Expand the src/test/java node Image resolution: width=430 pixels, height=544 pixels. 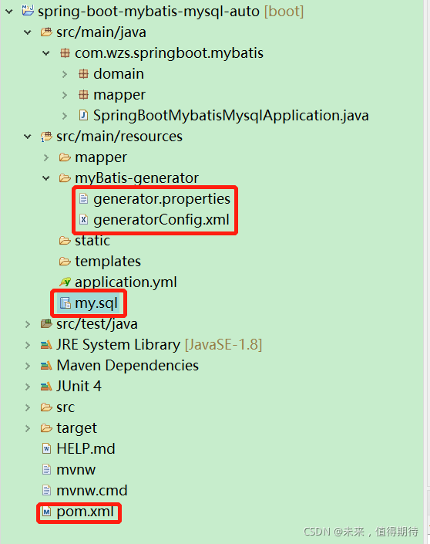(x=28, y=324)
